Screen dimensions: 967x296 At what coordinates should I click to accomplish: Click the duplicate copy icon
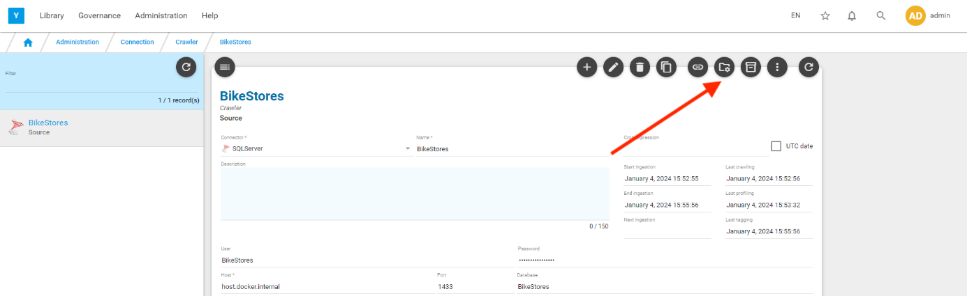666,68
